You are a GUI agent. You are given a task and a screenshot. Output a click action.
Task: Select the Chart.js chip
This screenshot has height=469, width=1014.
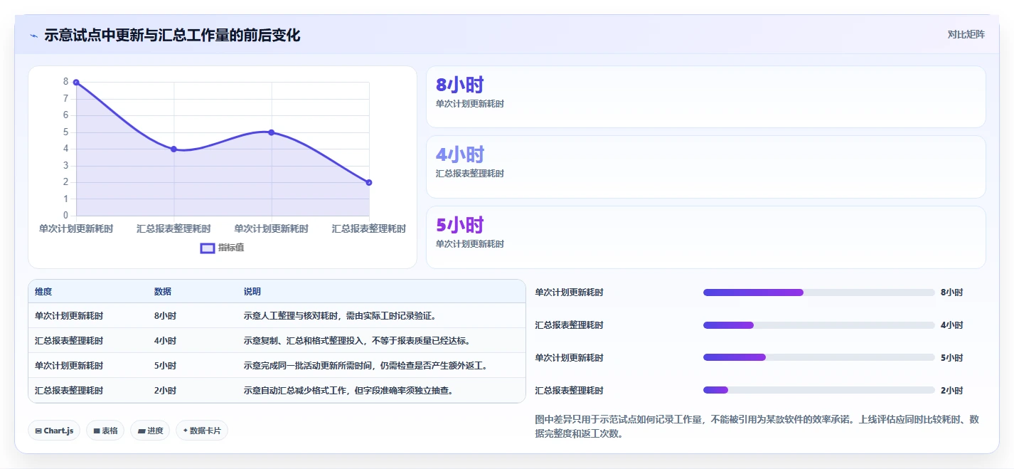pos(54,431)
